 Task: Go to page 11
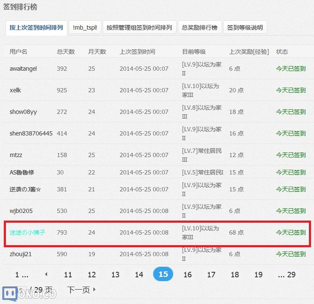click(x=68, y=275)
